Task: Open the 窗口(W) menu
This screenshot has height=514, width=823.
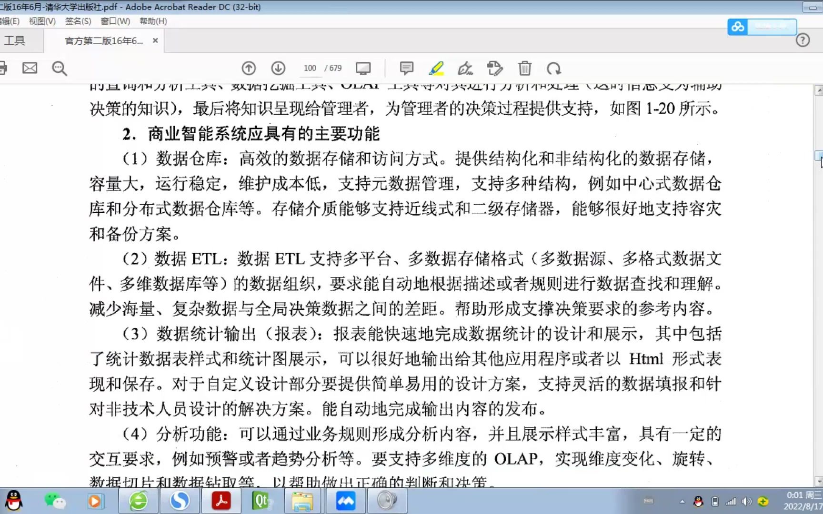Action: (x=115, y=21)
